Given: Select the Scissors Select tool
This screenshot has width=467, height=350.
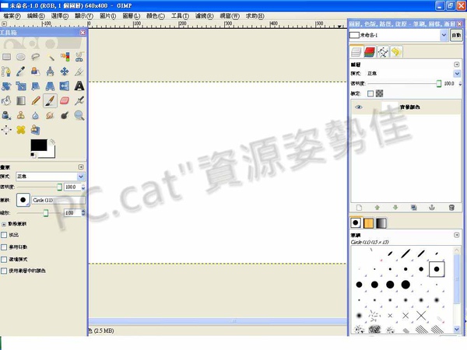Looking at the screenshot, I should [79, 57].
